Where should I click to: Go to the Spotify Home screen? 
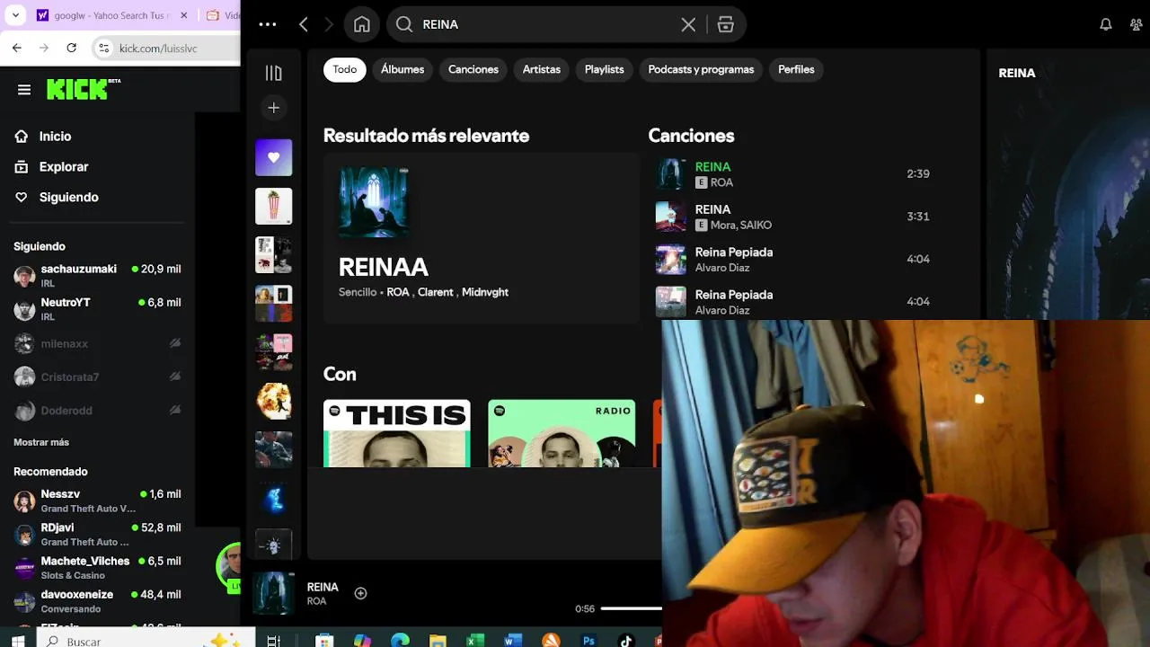362,24
